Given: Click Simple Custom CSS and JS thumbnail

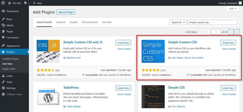Looking at the screenshot, I should (48, 51).
